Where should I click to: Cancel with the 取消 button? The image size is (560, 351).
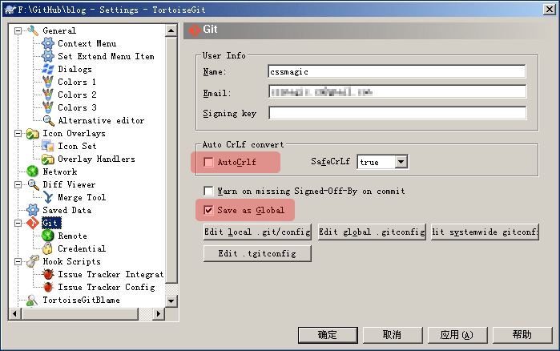pos(393,335)
